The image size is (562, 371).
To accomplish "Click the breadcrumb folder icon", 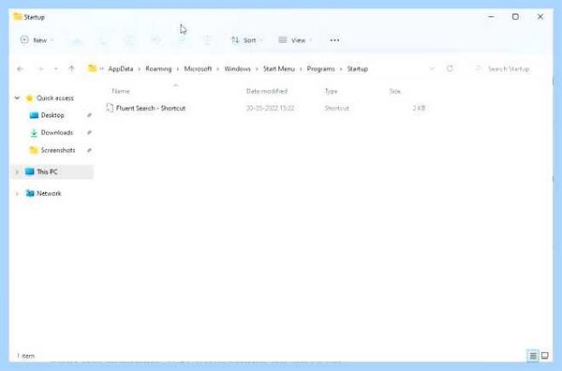I will point(93,68).
